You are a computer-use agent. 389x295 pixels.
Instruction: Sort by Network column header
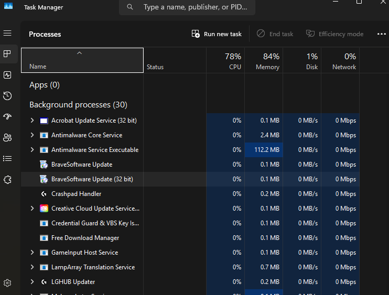[x=340, y=60]
